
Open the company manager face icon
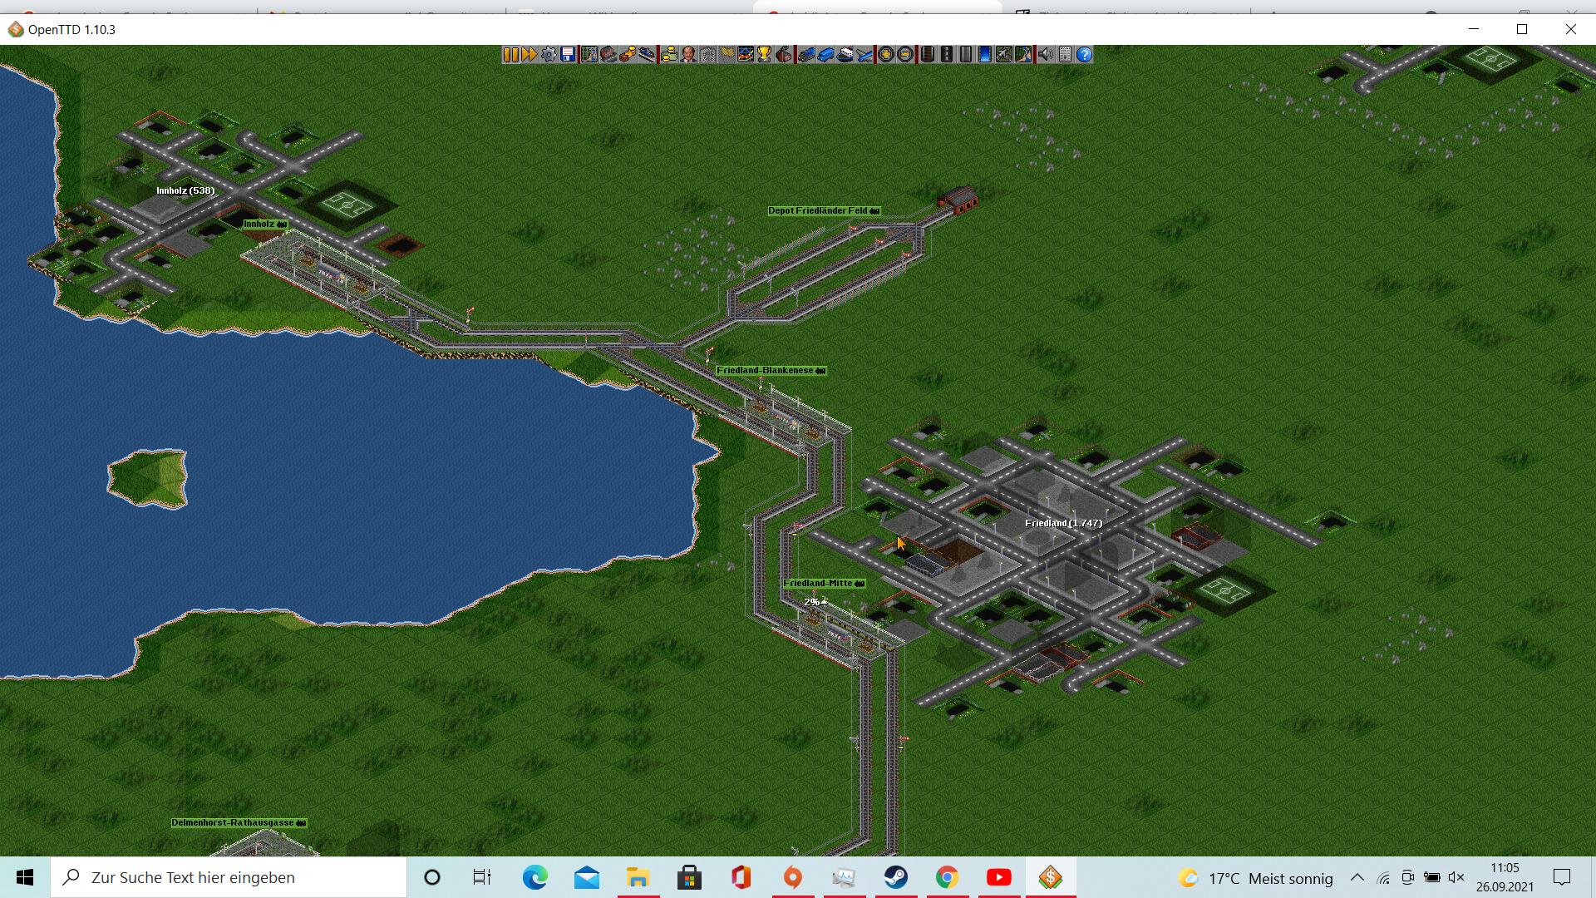688,55
